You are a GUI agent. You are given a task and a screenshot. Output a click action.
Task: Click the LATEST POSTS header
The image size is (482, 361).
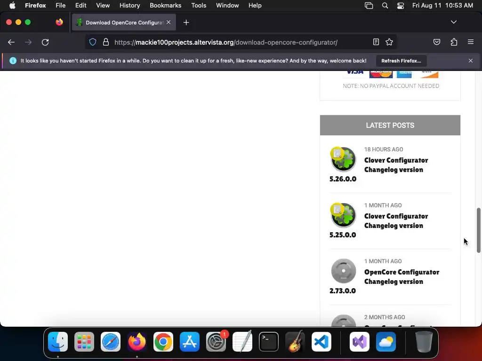(x=390, y=125)
